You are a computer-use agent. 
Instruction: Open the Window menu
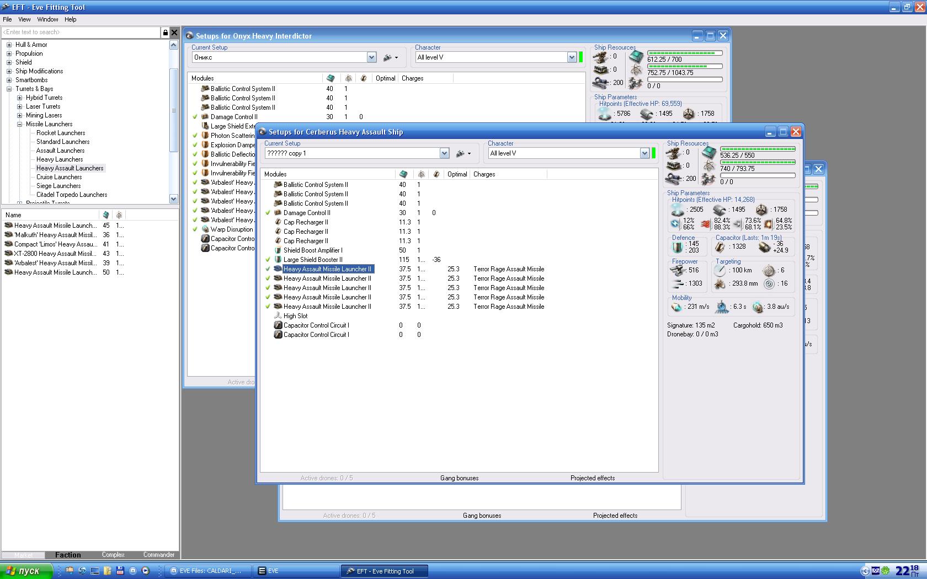47,19
